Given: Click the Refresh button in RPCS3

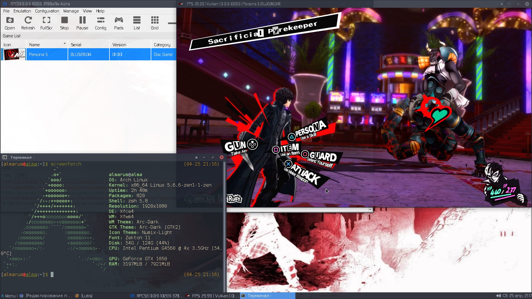Looking at the screenshot, I should coord(28,23).
